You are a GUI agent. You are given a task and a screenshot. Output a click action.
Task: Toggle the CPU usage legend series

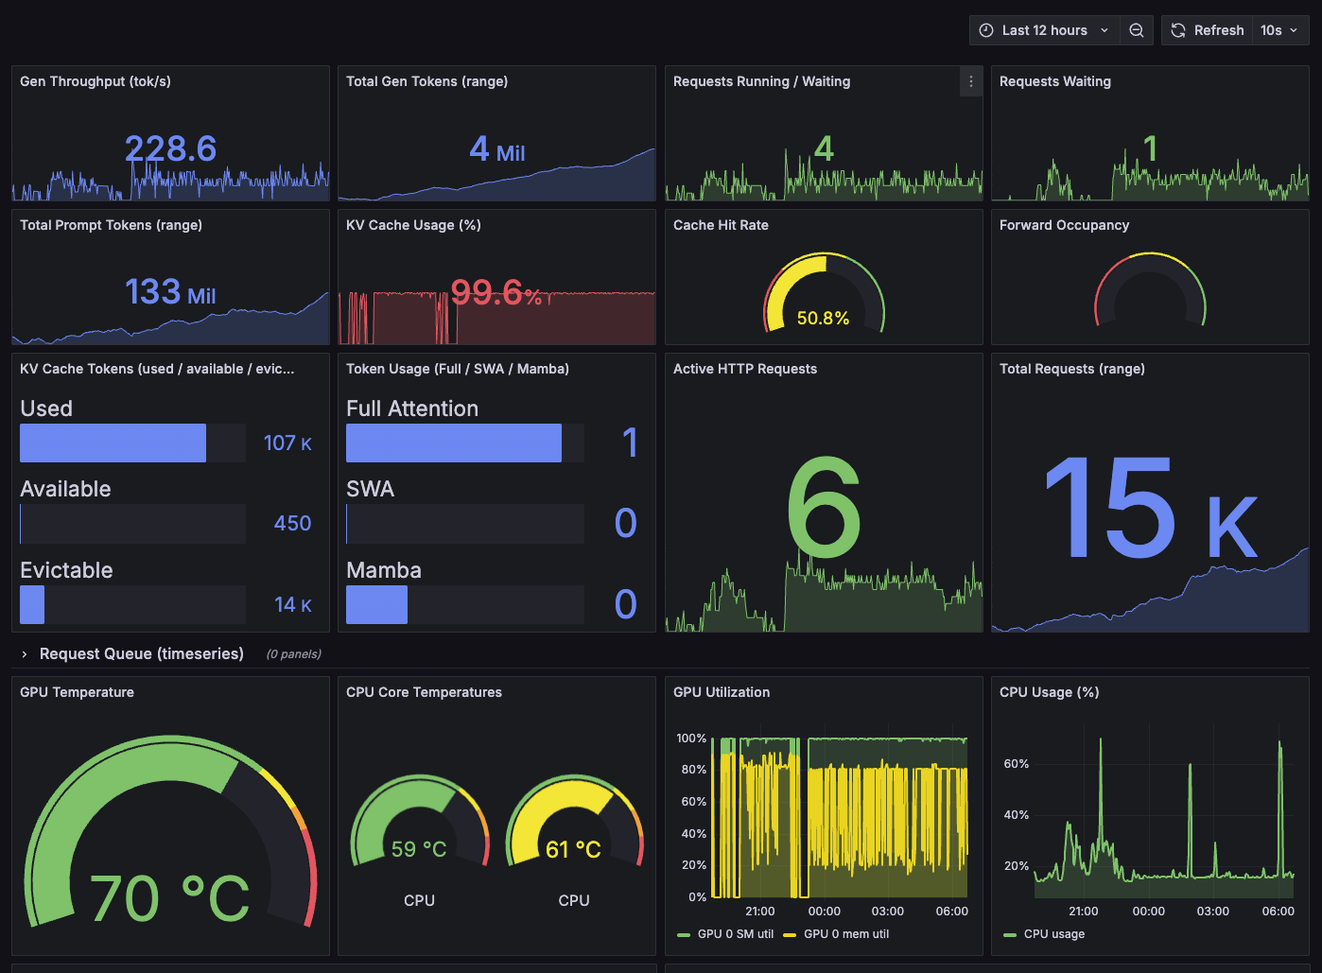[1044, 933]
